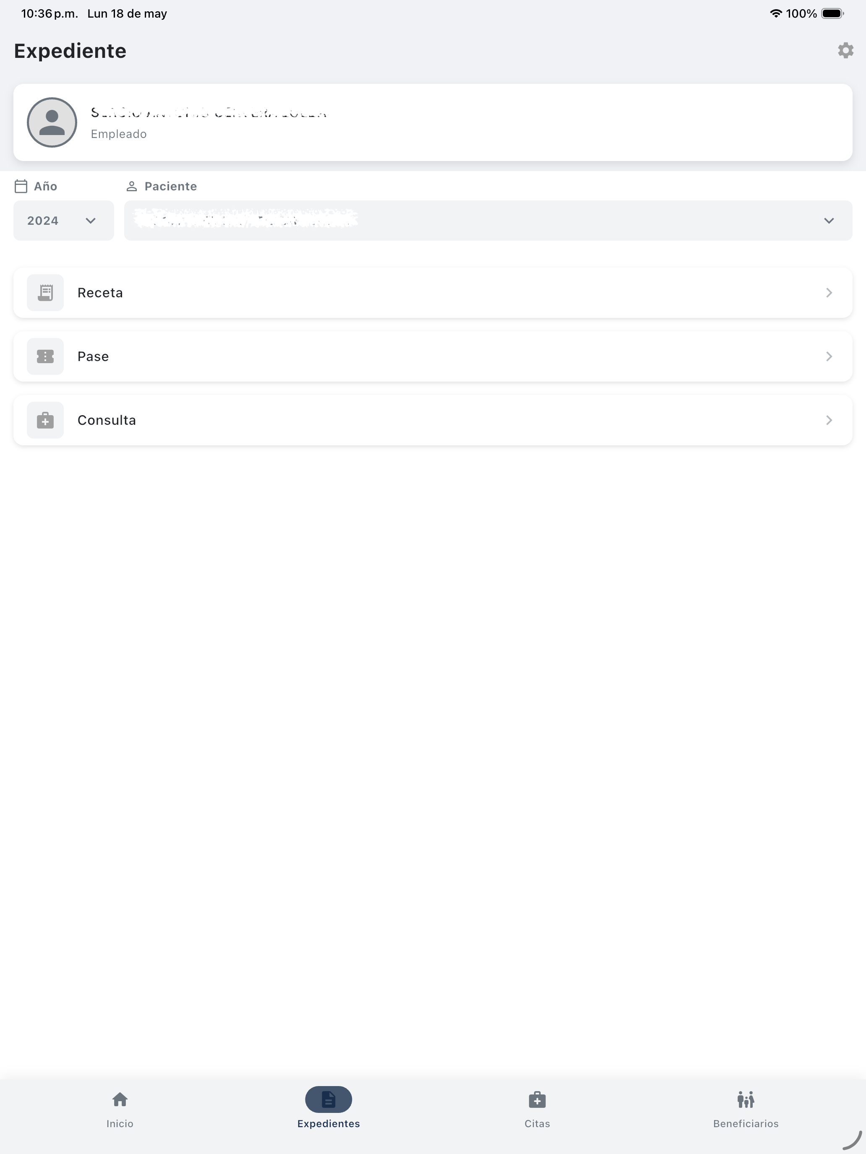Switch to the Beneficiarios tab label
Viewport: 866px width, 1154px height.
point(746,1124)
